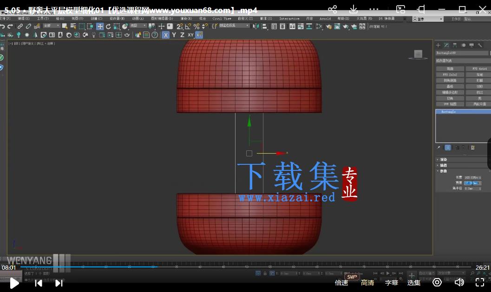Open the Civil View menu

click(222, 19)
